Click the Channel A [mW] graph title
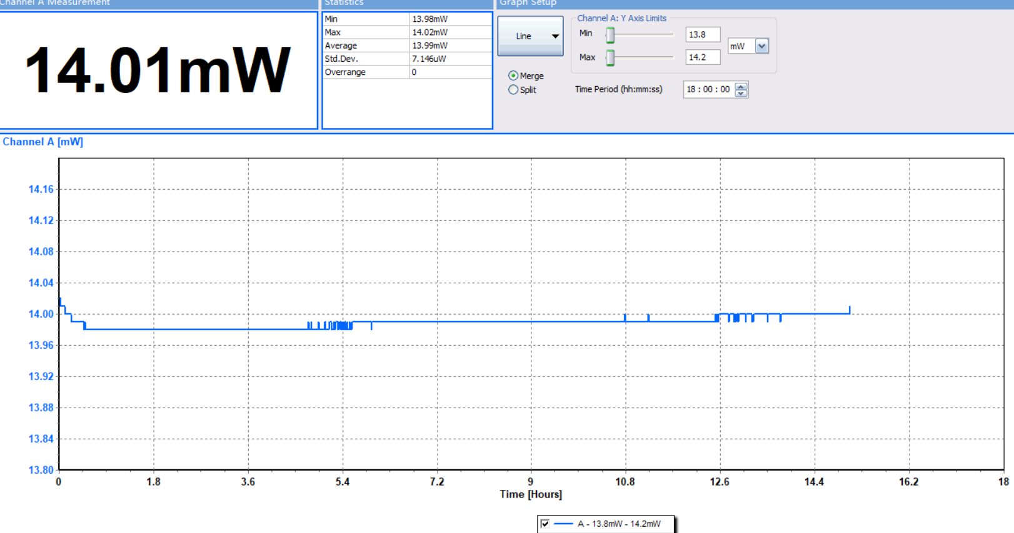This screenshot has height=533, width=1014. (x=43, y=142)
